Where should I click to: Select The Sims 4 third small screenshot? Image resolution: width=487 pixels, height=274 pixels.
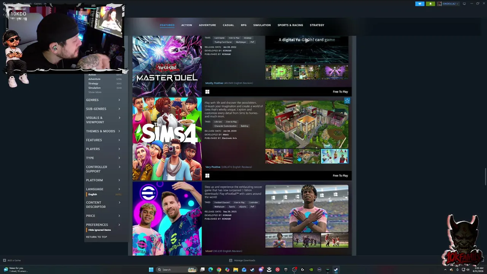334,156
